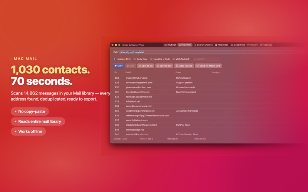Click the Stop button
The height and width of the screenshot is (192, 308).
coord(131,66)
